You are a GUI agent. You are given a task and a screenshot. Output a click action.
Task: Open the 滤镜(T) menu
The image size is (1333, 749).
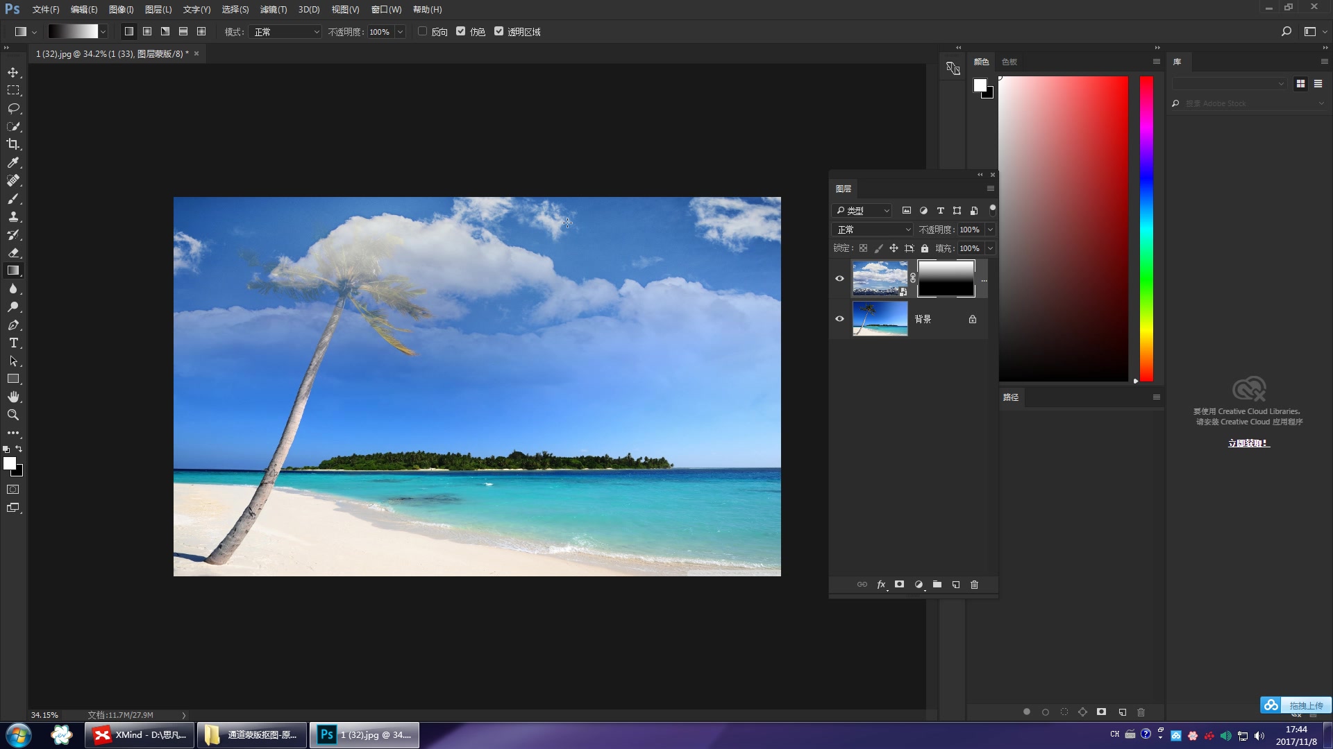273,10
